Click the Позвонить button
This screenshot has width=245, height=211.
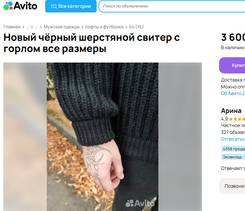pyautogui.click(x=232, y=186)
